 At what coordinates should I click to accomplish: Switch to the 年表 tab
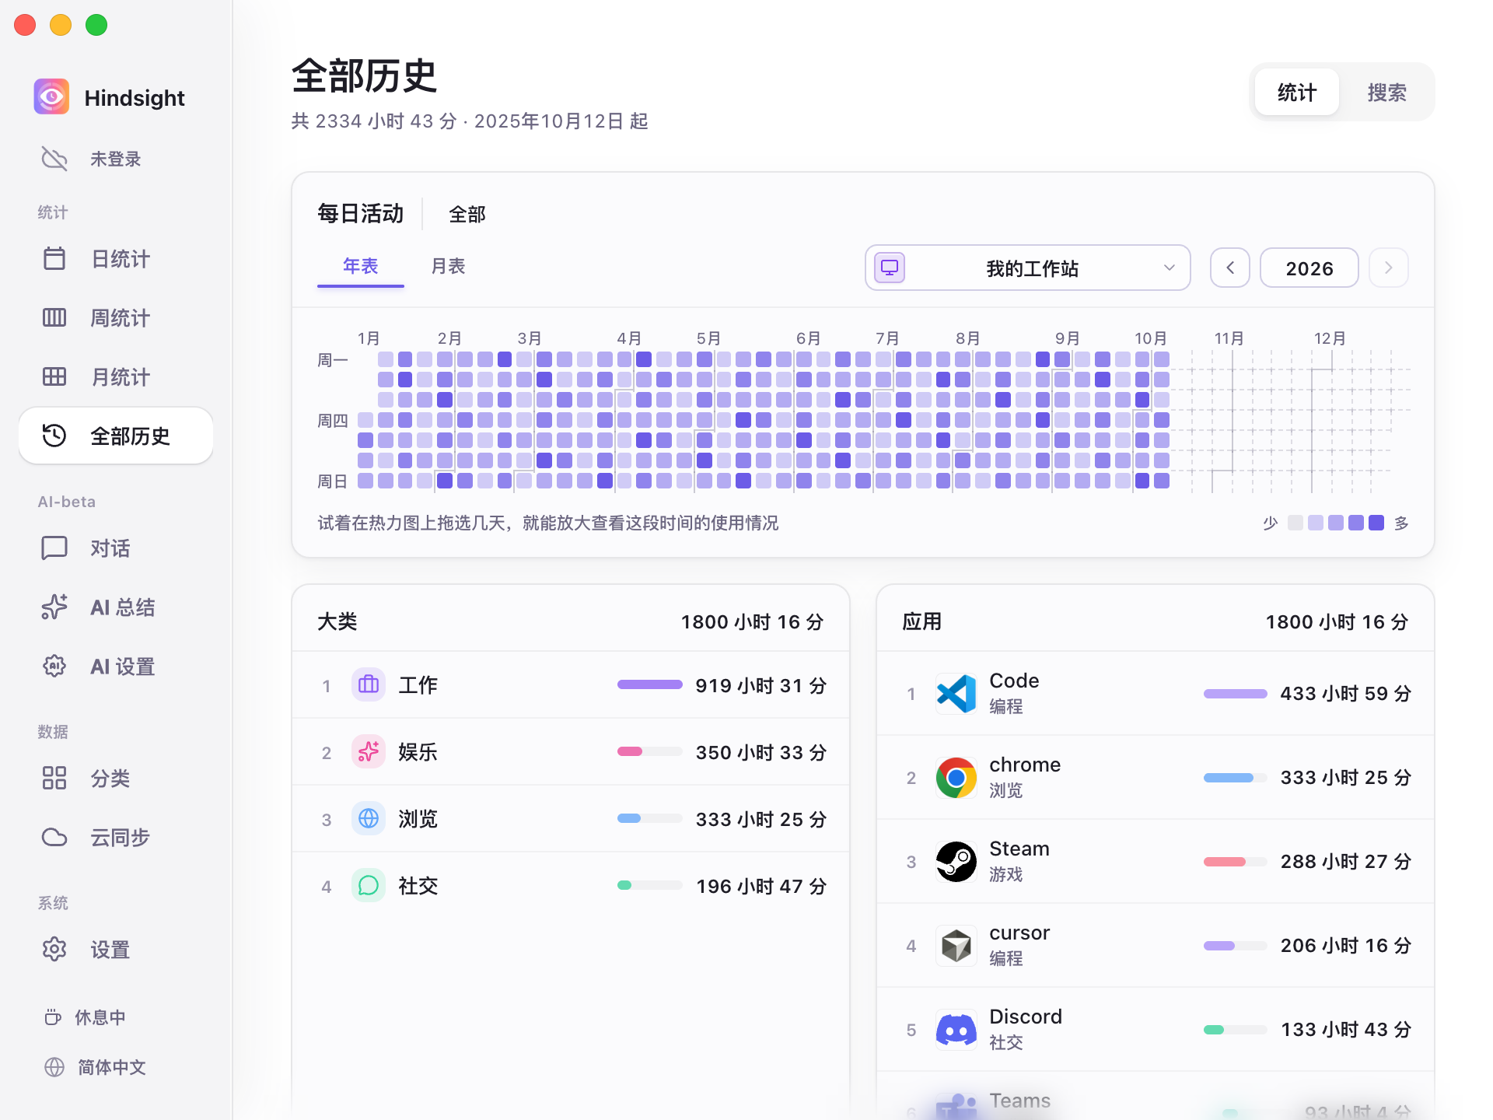click(361, 266)
